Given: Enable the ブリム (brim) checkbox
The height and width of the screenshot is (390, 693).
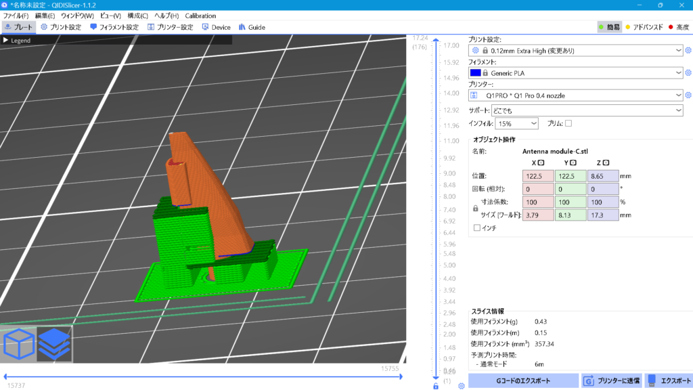Looking at the screenshot, I should (x=568, y=123).
